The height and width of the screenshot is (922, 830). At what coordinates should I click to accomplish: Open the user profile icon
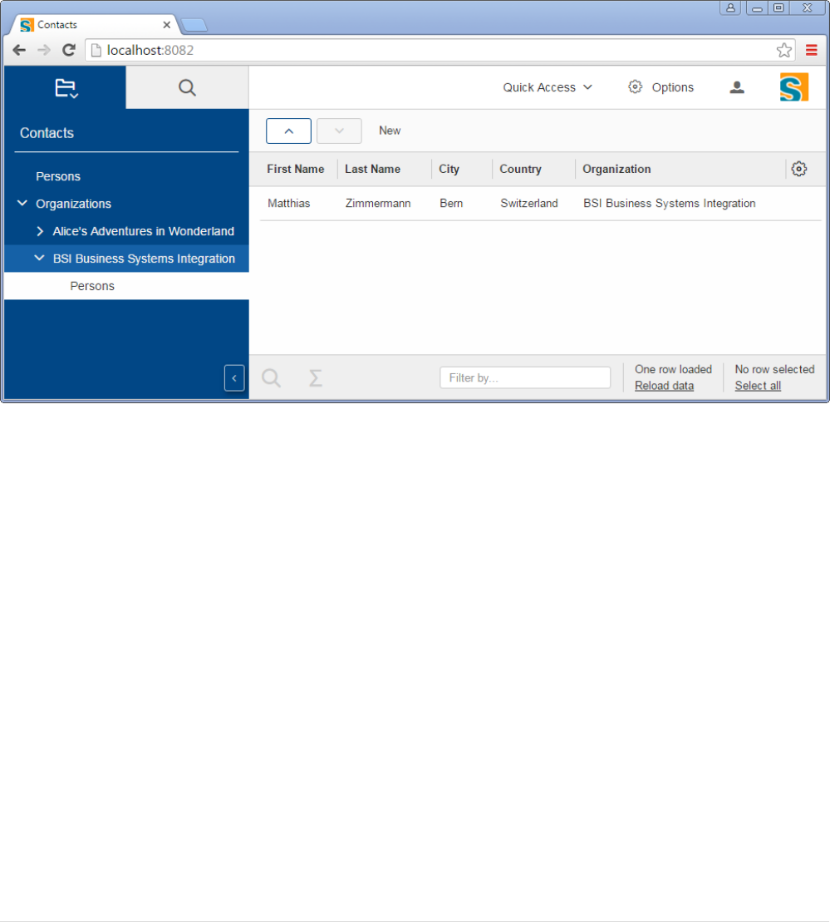[737, 87]
